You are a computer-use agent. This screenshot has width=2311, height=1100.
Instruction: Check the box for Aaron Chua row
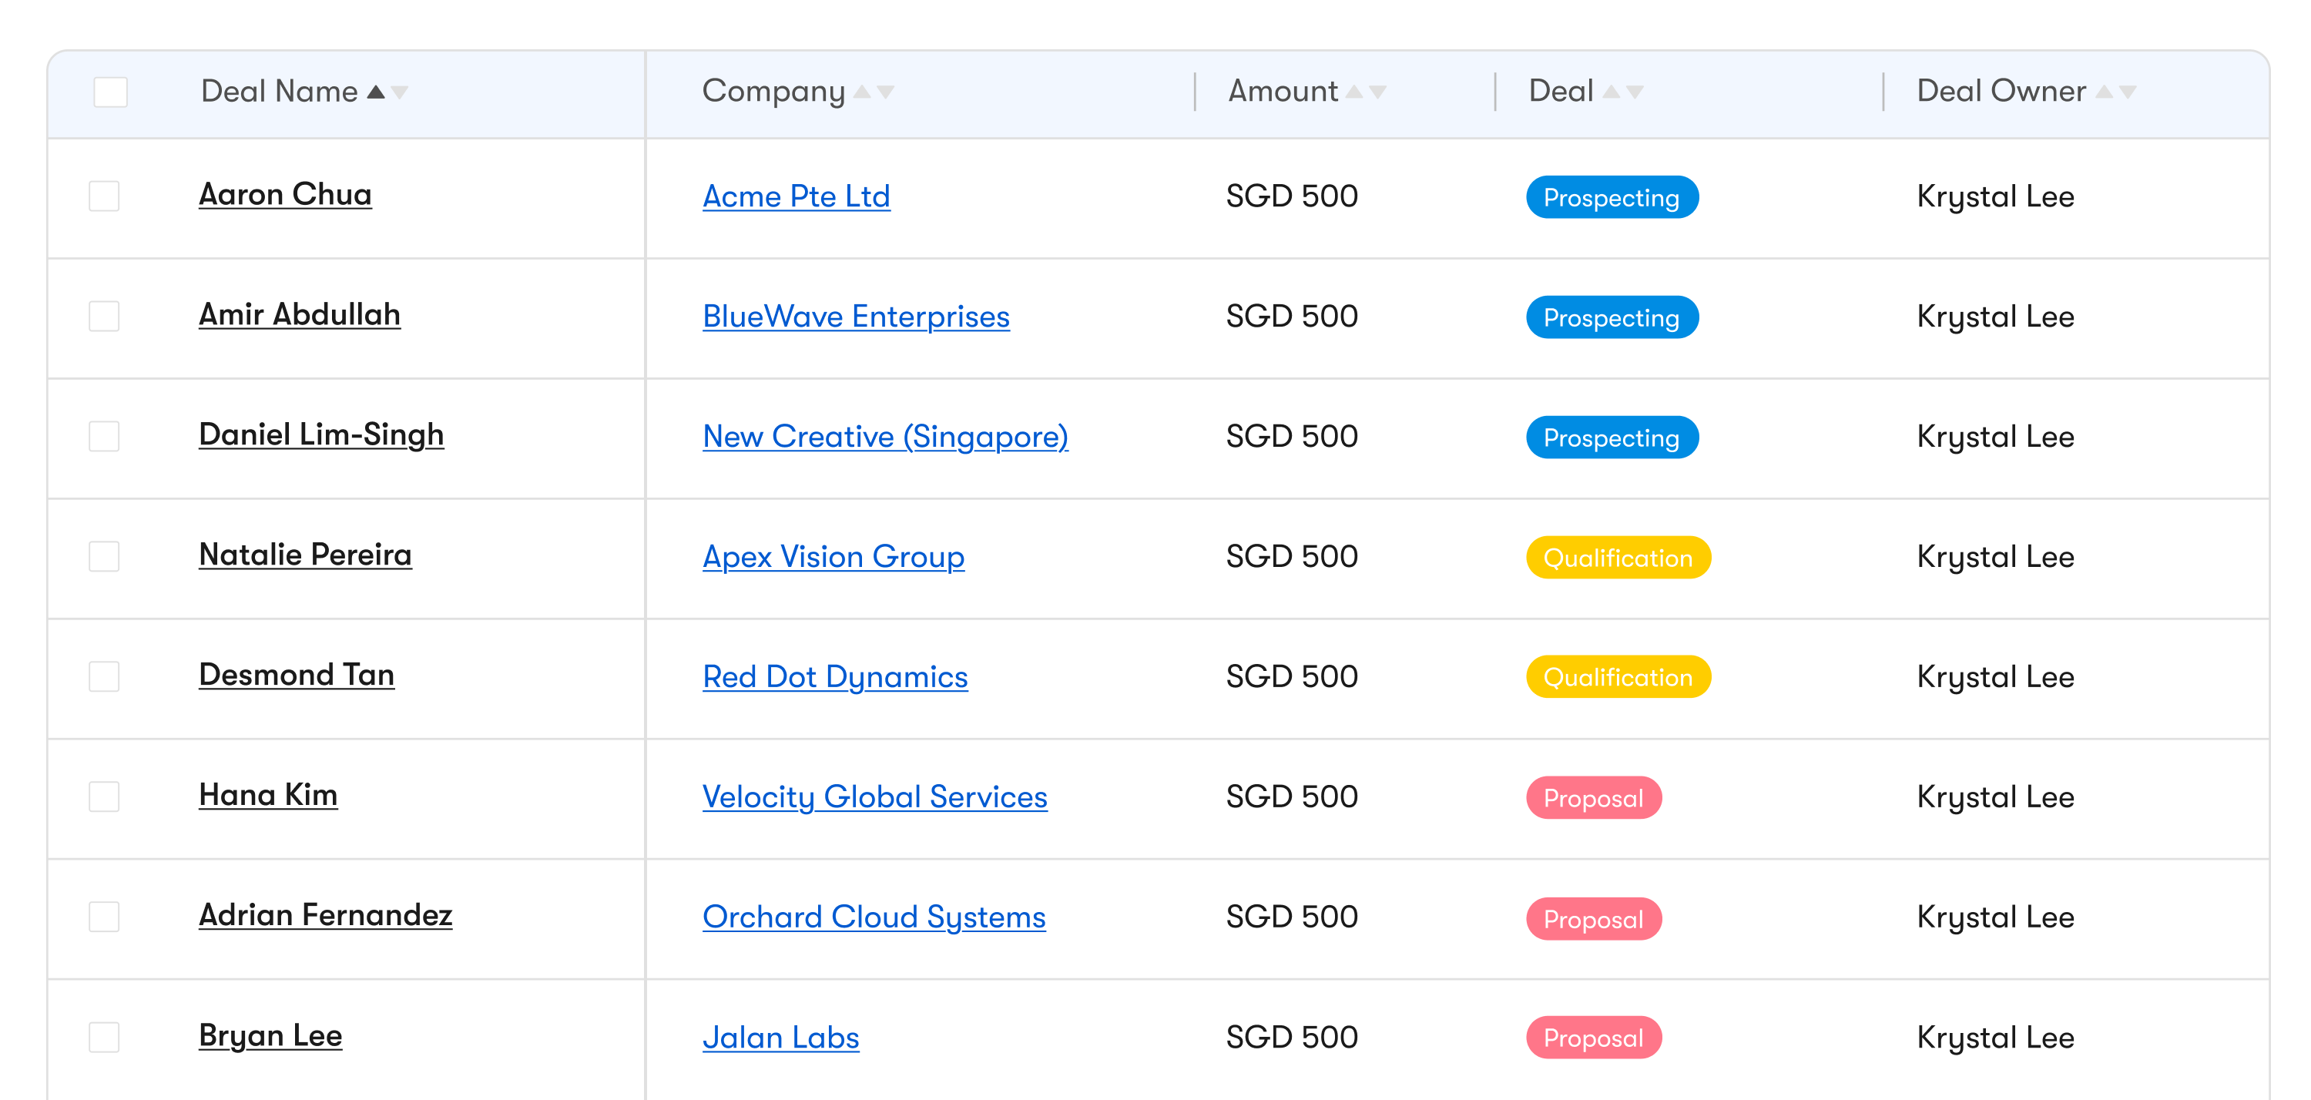click(104, 196)
